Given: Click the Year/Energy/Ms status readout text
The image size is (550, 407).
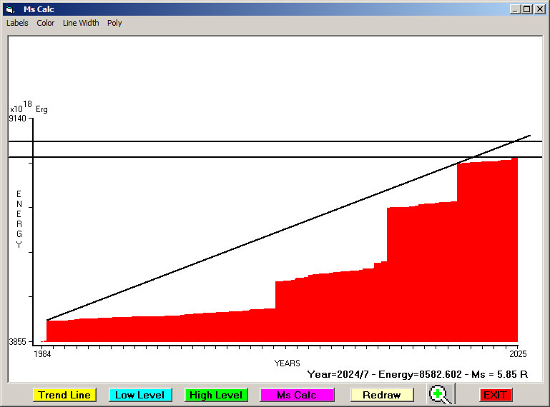Looking at the screenshot, I should [417, 373].
